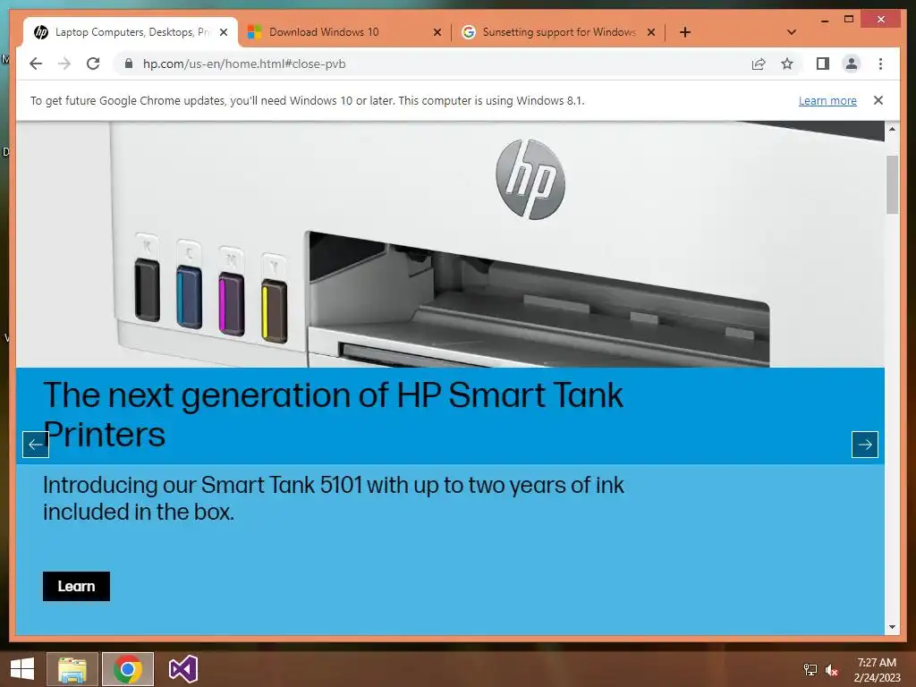Open the Learn more link in infobar
Viewport: 916px width, 687px height.
coord(827,100)
